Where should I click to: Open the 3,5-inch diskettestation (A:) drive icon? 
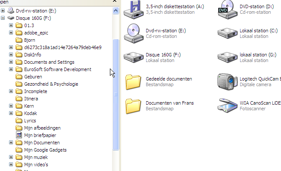tap(134, 9)
